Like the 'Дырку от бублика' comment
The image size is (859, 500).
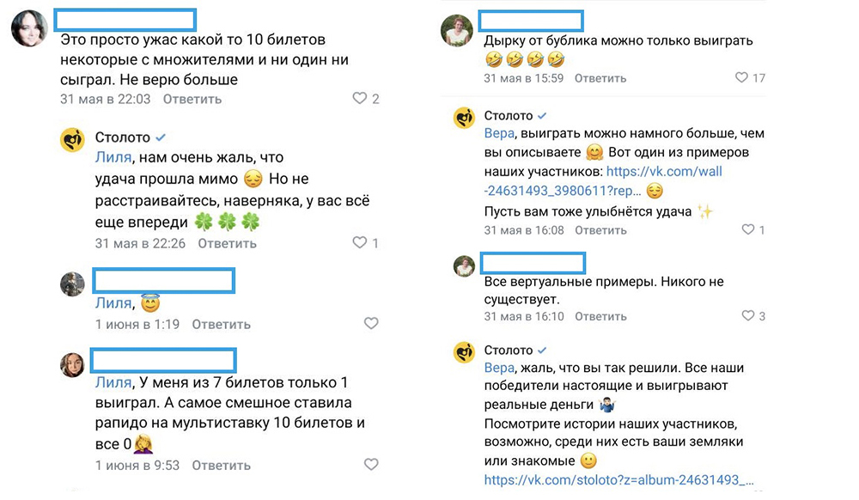tap(742, 78)
